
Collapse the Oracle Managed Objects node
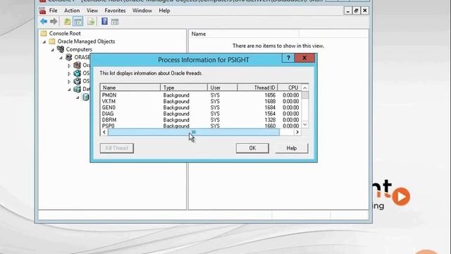point(44,42)
